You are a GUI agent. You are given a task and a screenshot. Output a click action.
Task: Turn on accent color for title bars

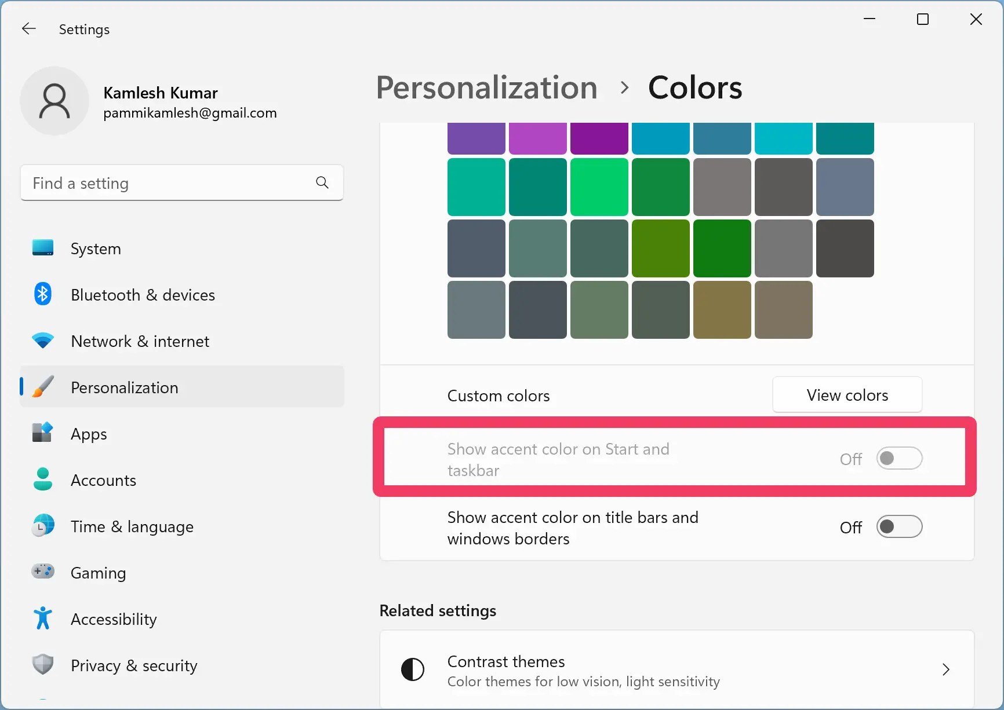point(899,526)
